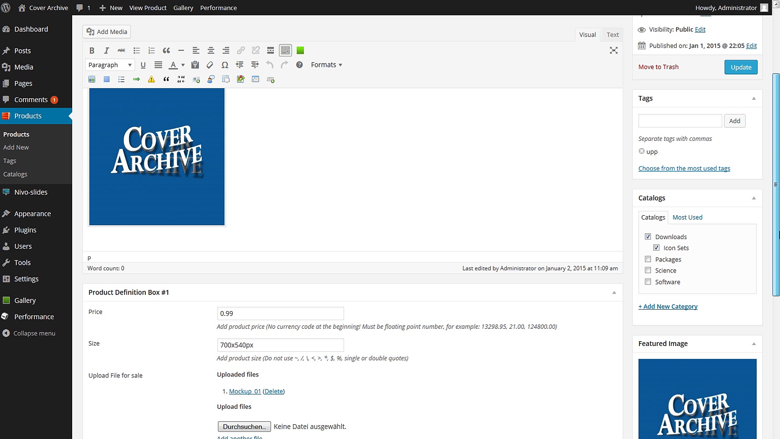Click the Paste as text clipboard icon
The height and width of the screenshot is (439, 780).
pyautogui.click(x=195, y=65)
